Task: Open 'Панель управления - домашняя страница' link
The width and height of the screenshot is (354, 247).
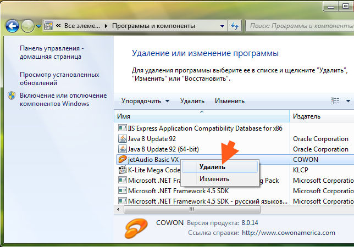Action: (52, 52)
